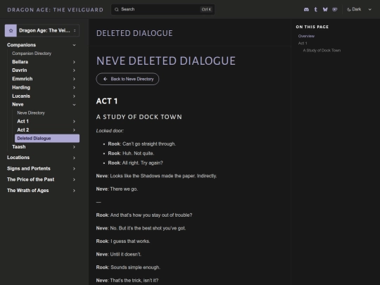Open the Lucanis sidebar entry
The height and width of the screenshot is (285, 380).
pos(21,96)
